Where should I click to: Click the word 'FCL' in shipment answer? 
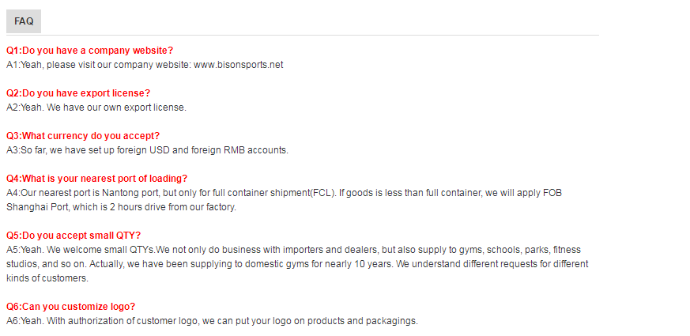click(322, 192)
